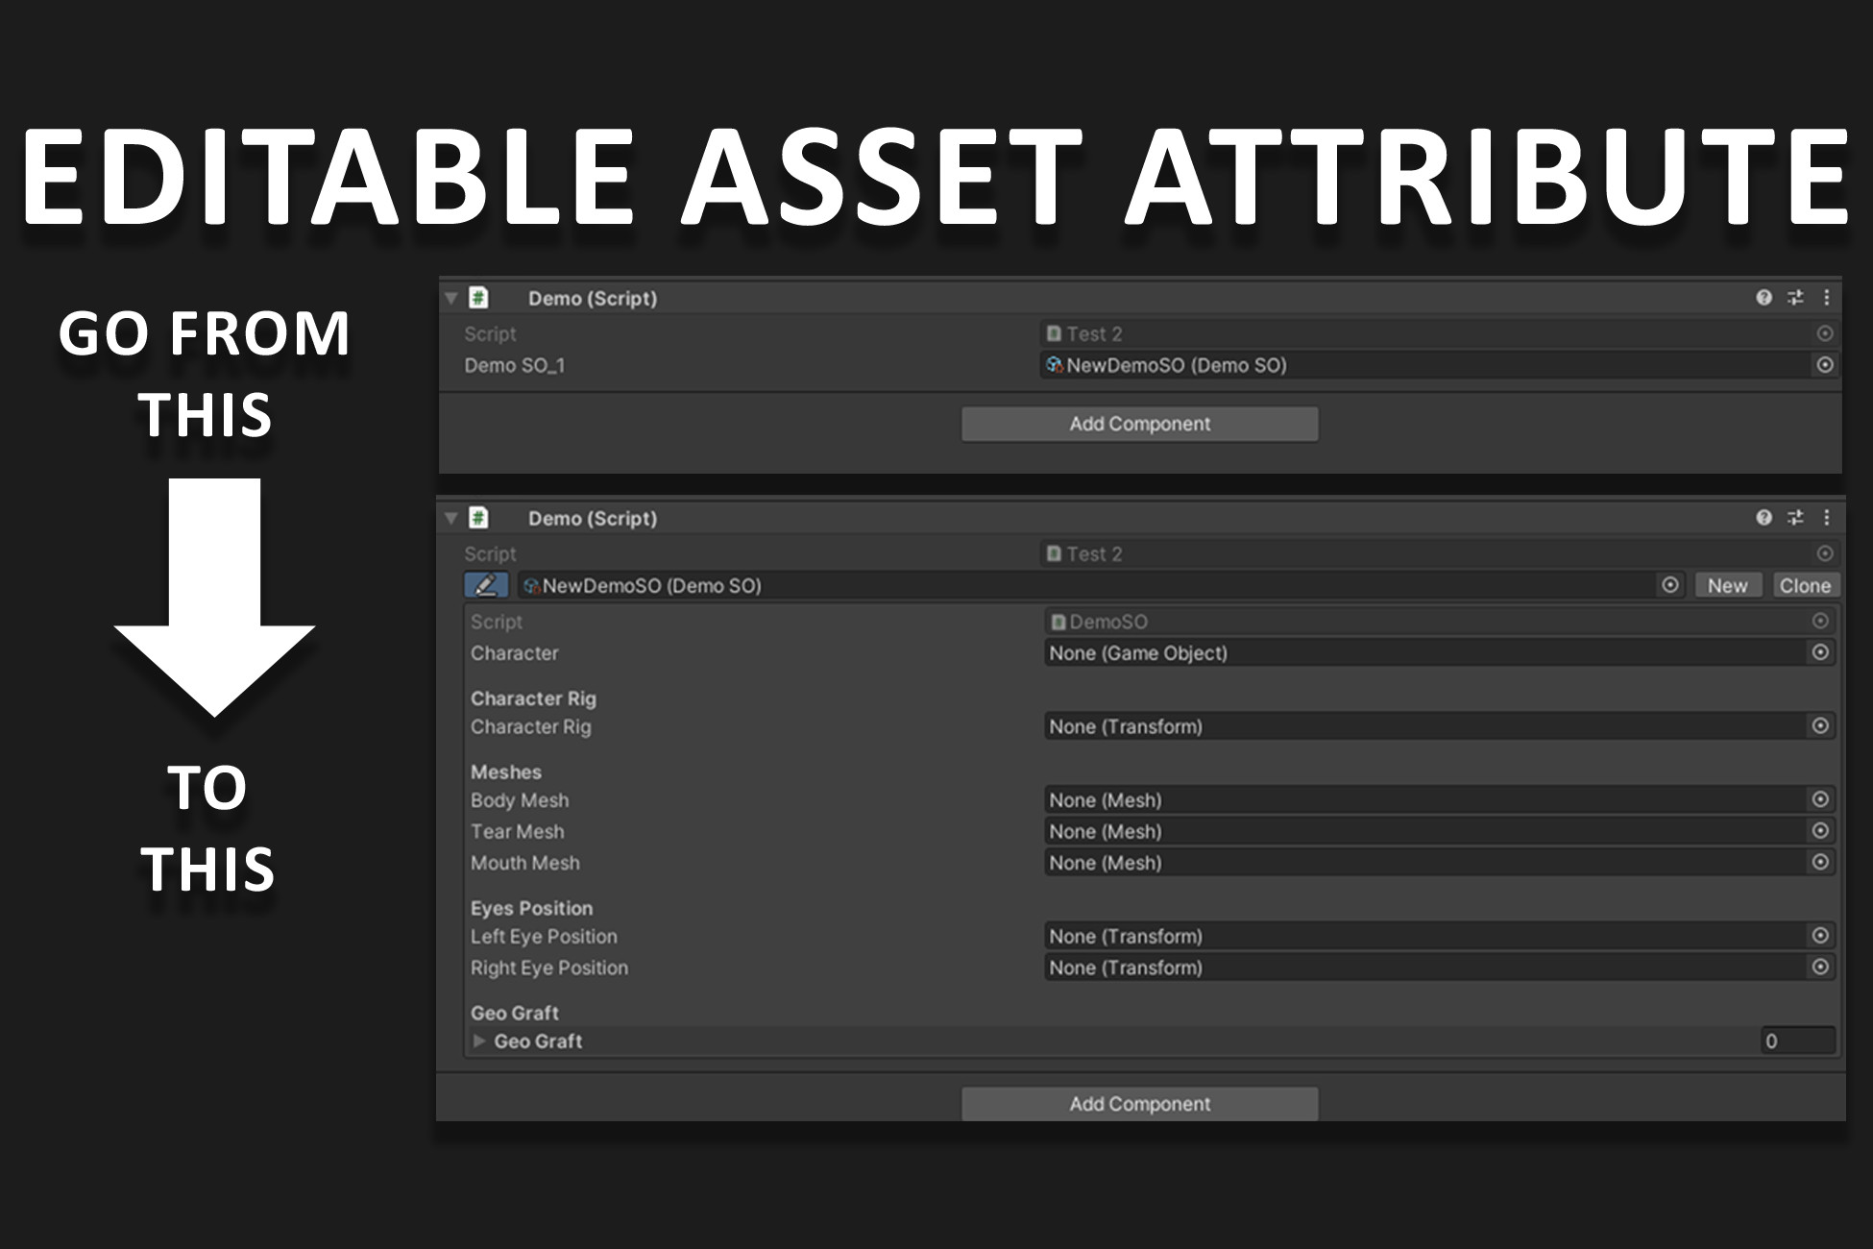Viewport: 1873px width, 1249px height.
Task: Click the New button
Action: click(x=1727, y=585)
